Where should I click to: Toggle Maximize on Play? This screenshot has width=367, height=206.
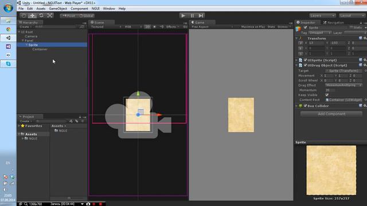253,27
